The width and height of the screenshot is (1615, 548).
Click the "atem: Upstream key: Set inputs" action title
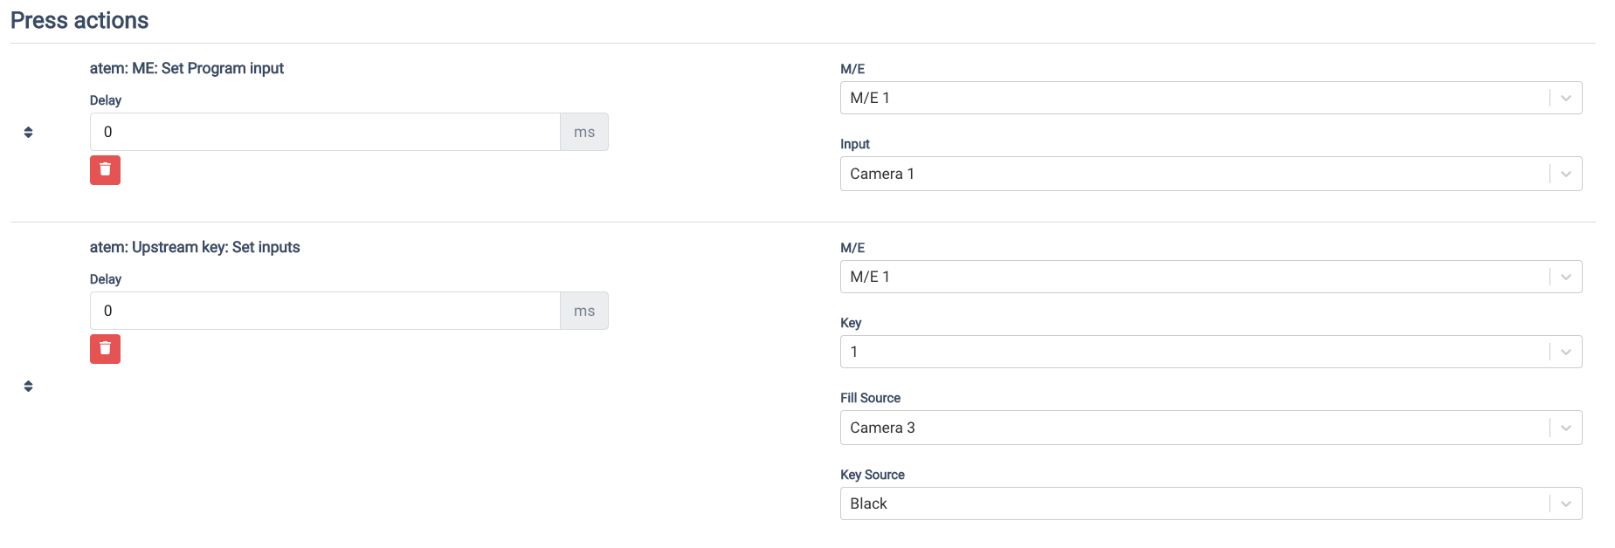[194, 247]
